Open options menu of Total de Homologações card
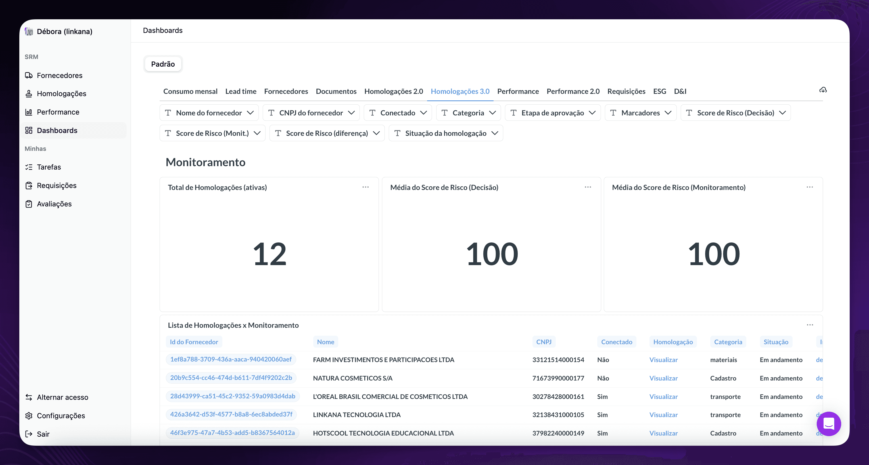 coord(365,187)
